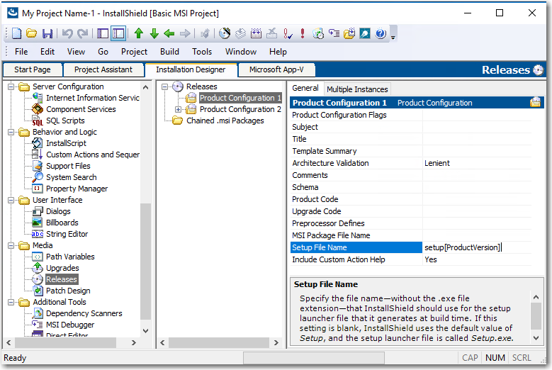Collapse the Releases root node
552x370 pixels.
pyautogui.click(x=165, y=86)
